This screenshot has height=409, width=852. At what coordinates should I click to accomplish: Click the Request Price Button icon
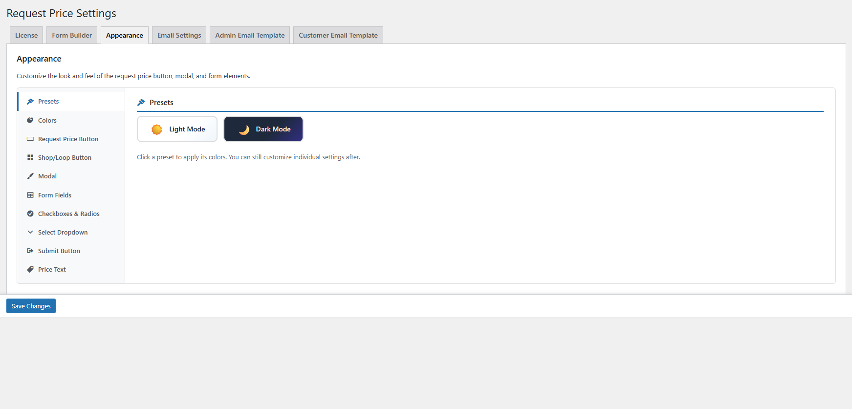point(30,139)
